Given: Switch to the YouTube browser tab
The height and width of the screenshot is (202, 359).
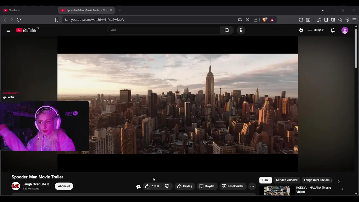Looking at the screenshot, I should (29, 10).
